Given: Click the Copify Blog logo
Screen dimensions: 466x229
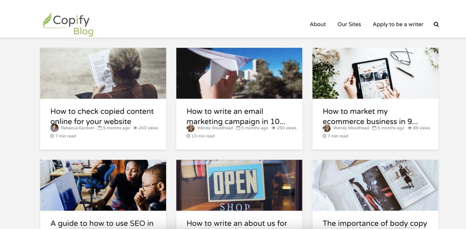Looking at the screenshot, I should click(x=68, y=24).
